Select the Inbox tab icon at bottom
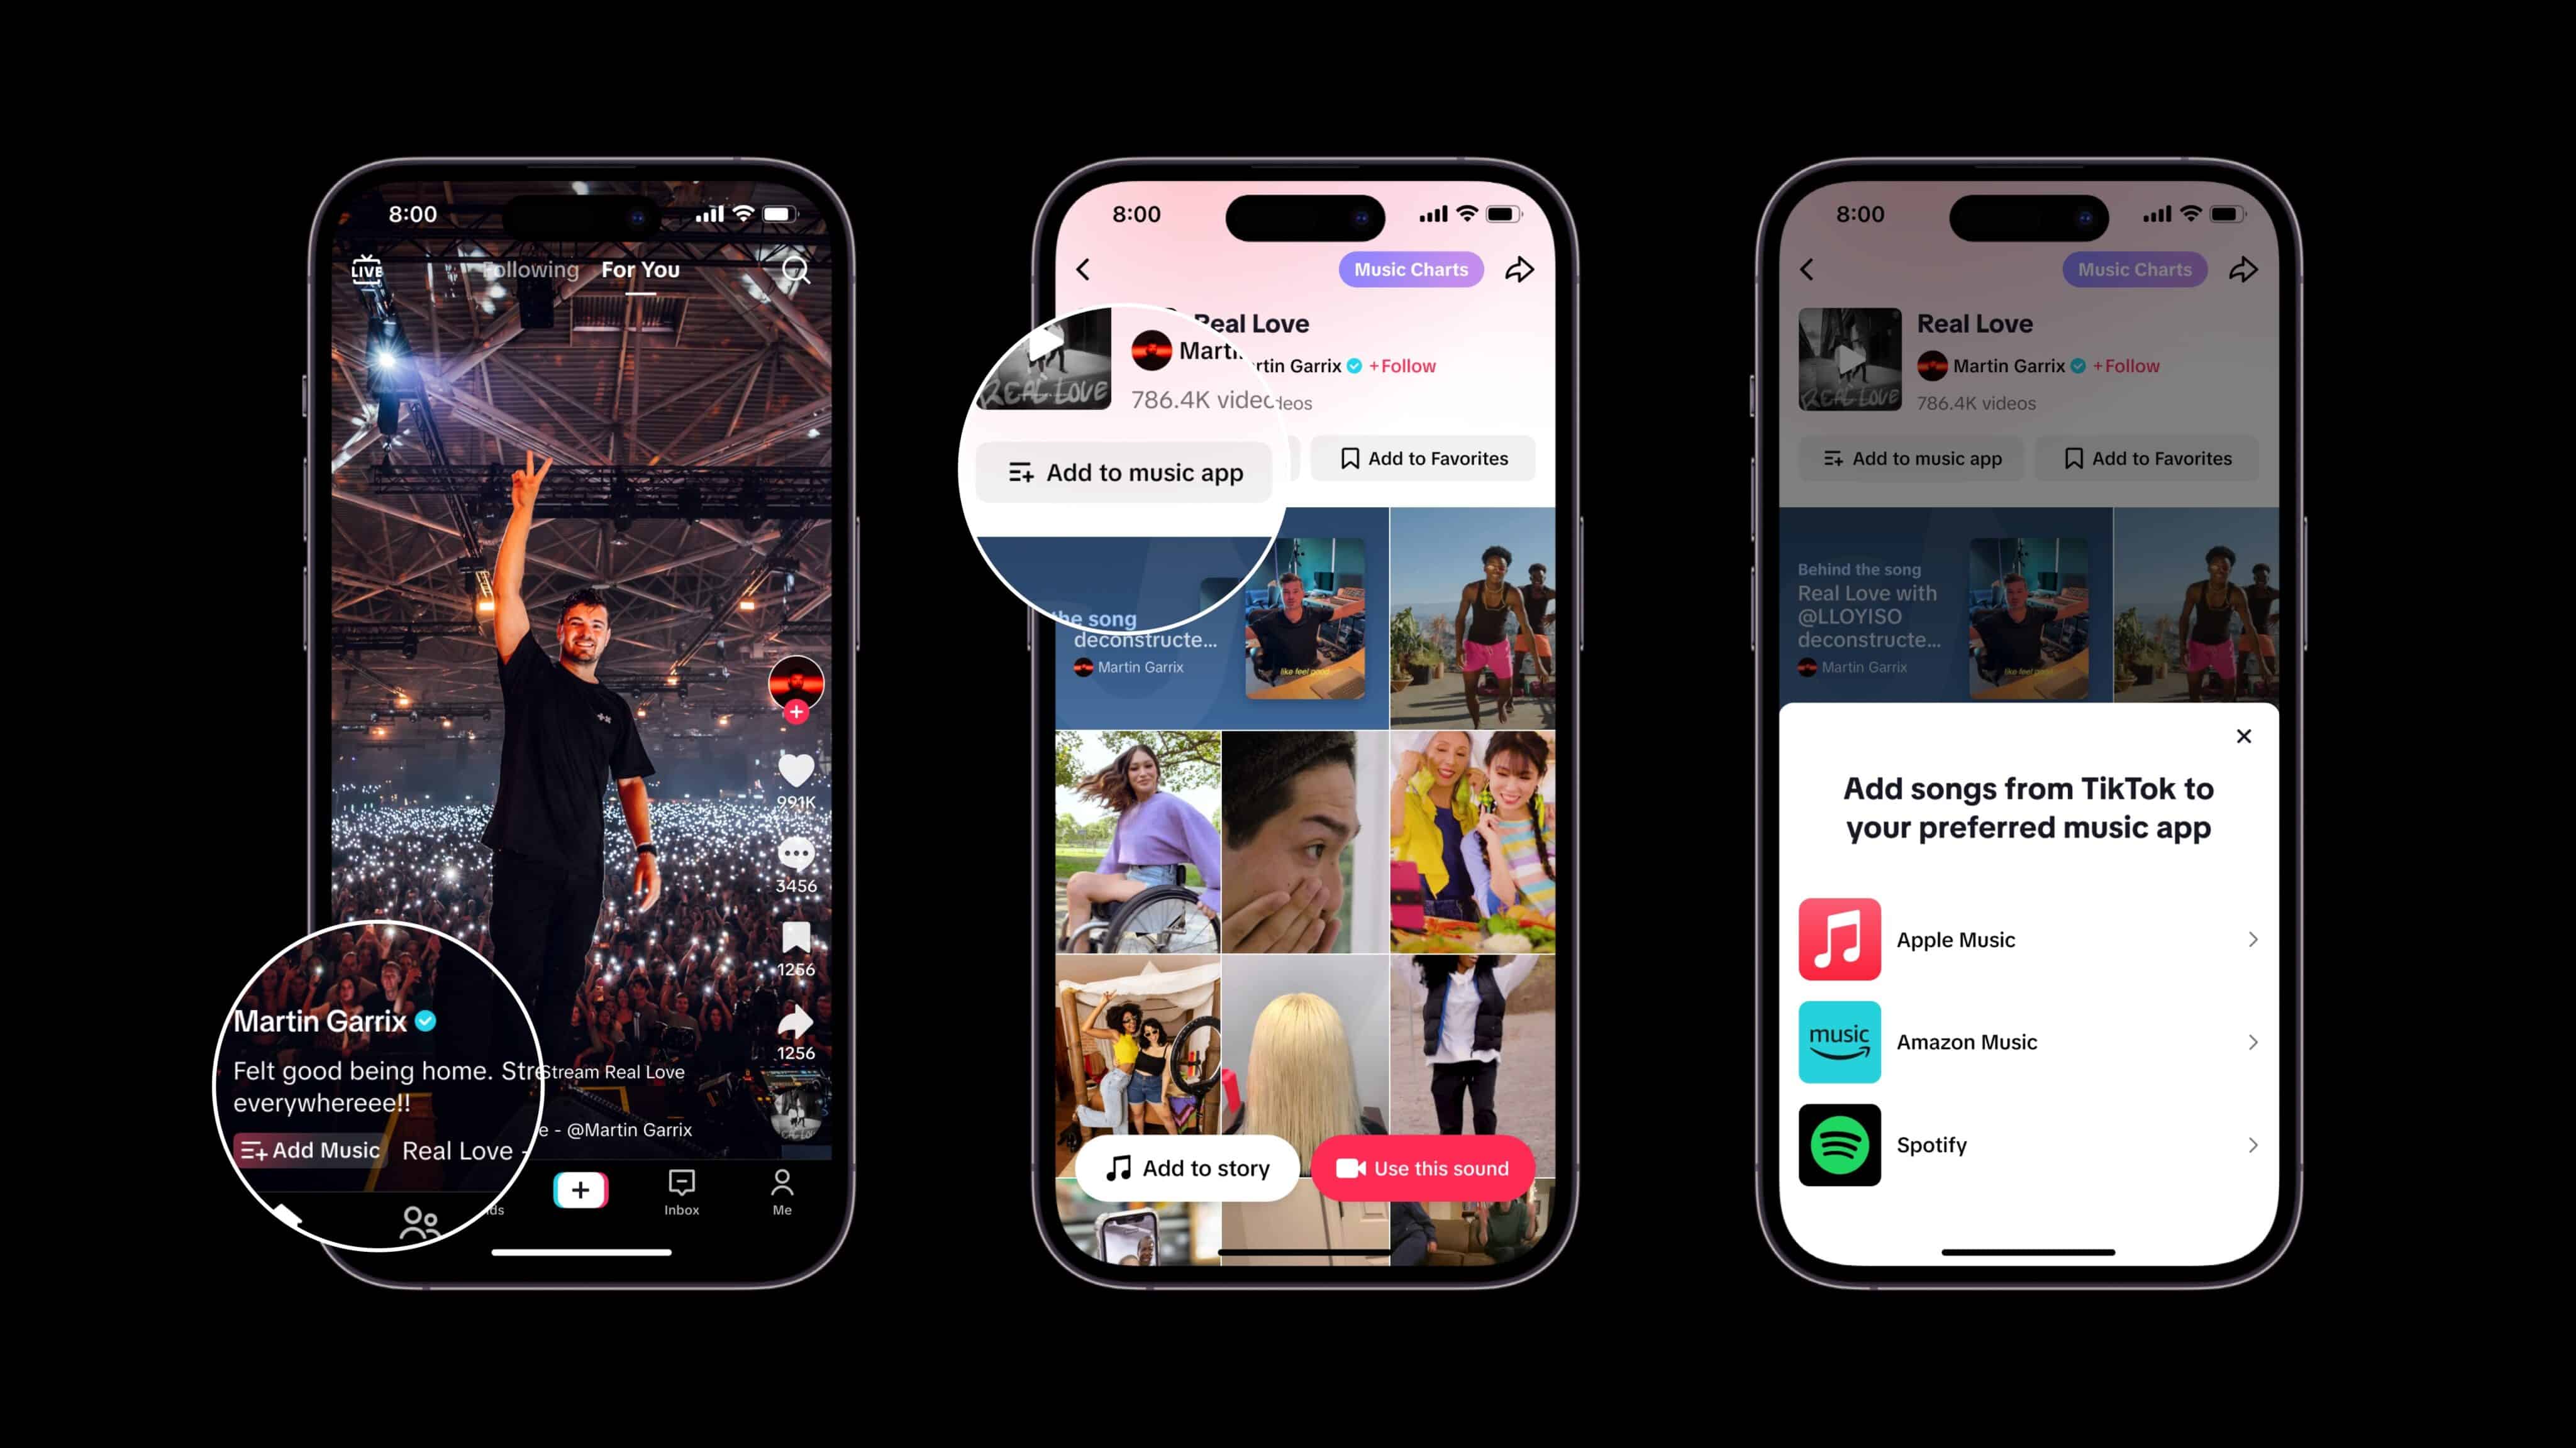The width and height of the screenshot is (2576, 1448). (681, 1193)
